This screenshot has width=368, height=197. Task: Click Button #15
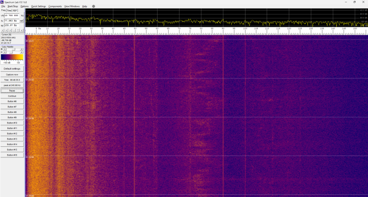coord(12,150)
